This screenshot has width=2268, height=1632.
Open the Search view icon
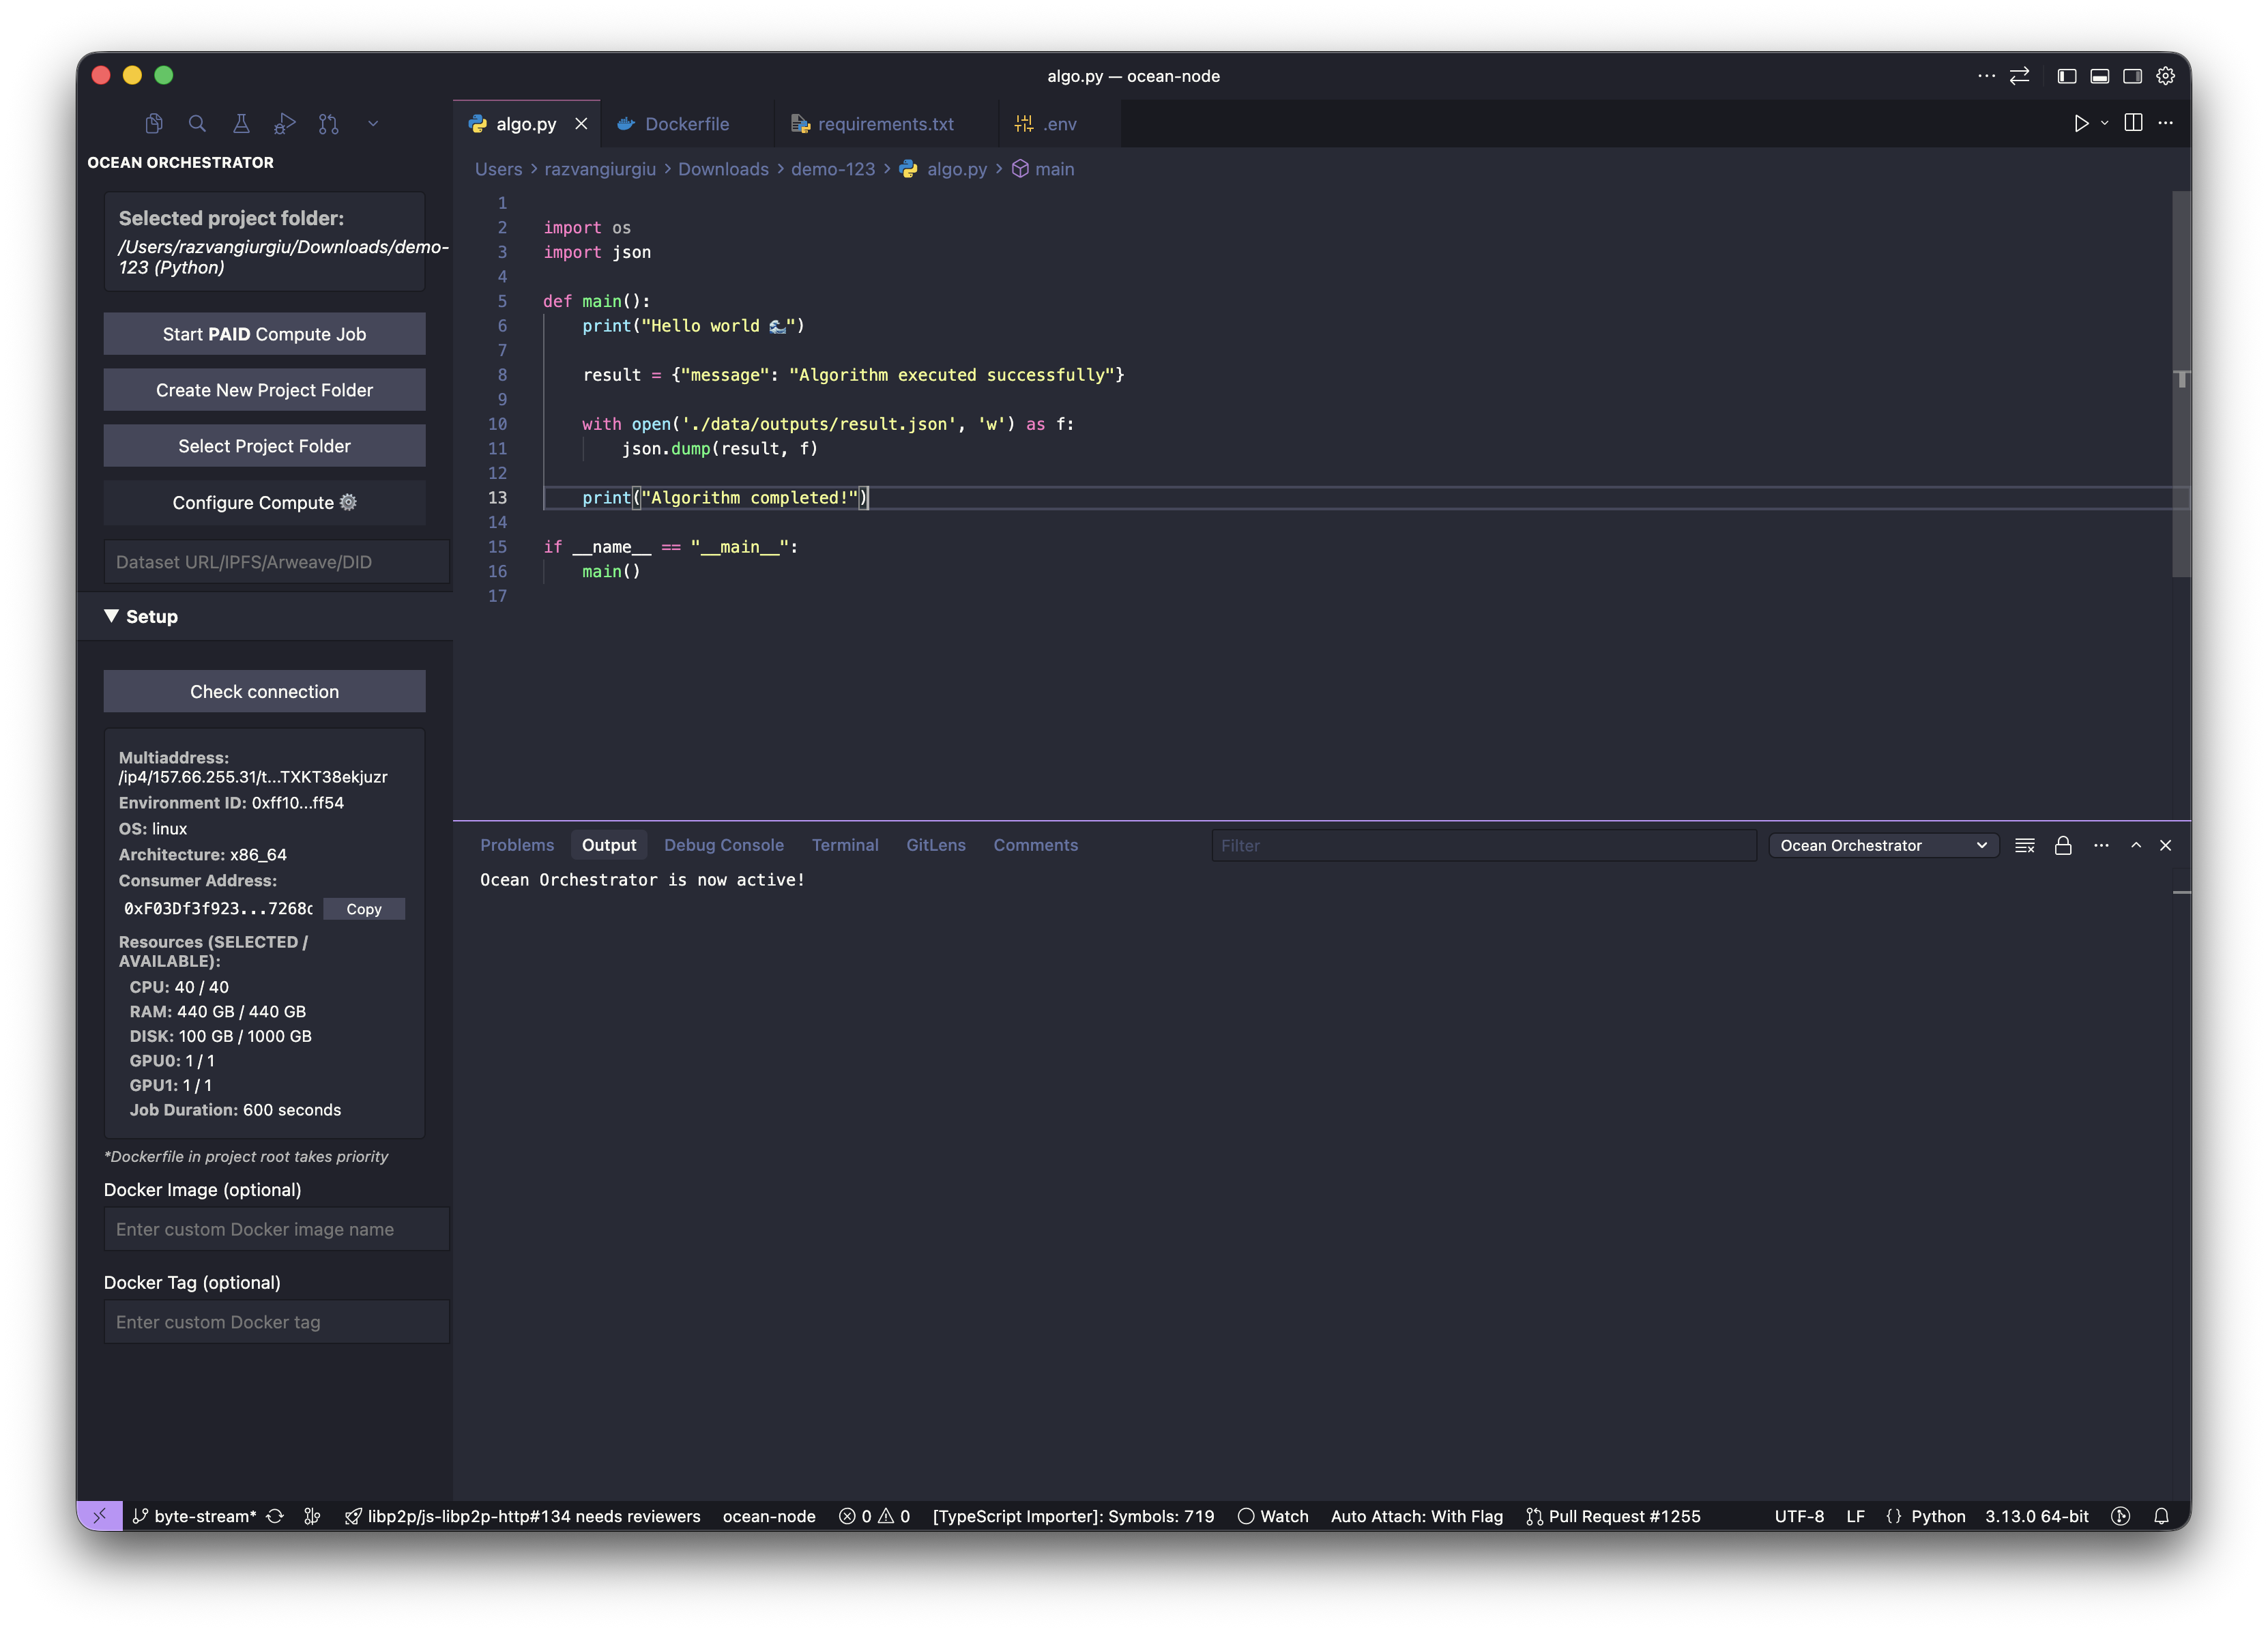click(197, 123)
